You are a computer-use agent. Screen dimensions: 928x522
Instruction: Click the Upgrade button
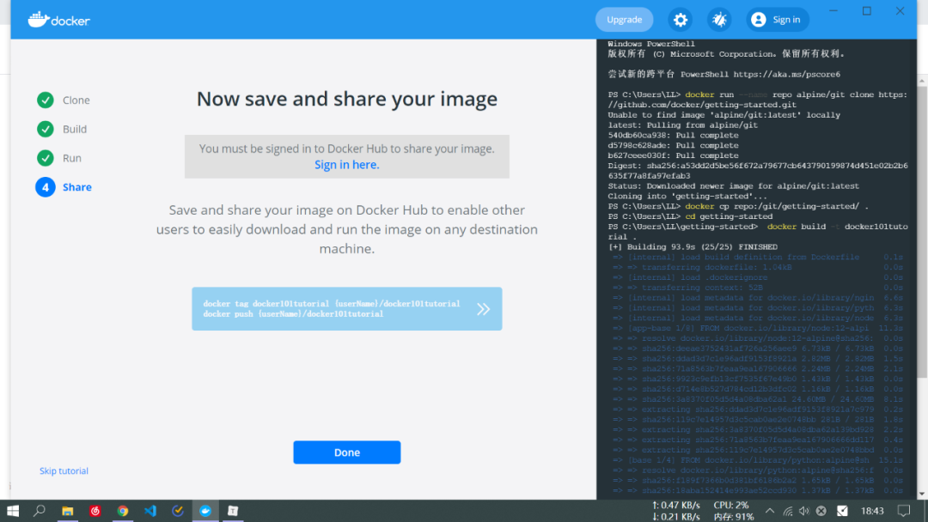[624, 20]
